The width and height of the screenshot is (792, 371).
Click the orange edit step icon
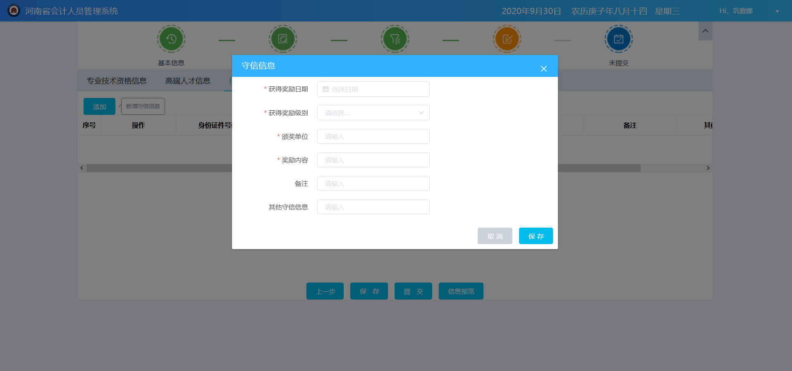(x=507, y=39)
